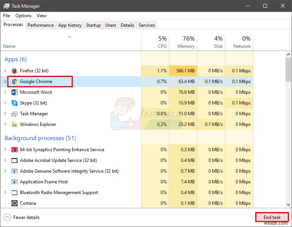Viewport: 292px width, 227px height.
Task: Click the Bluetooth Radio Management Support icon
Action: [14, 193]
